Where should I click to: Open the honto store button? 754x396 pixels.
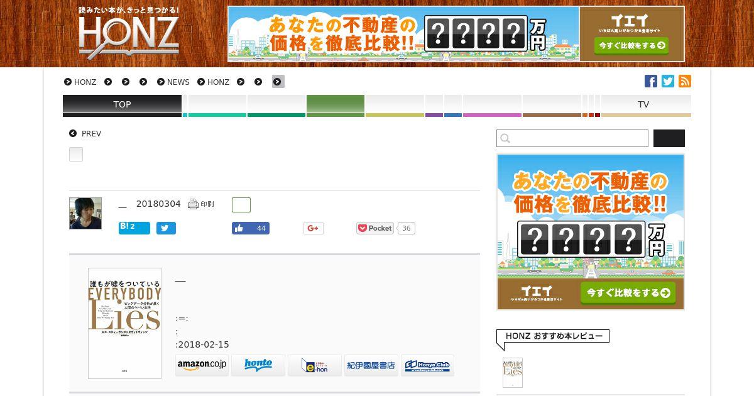258,365
